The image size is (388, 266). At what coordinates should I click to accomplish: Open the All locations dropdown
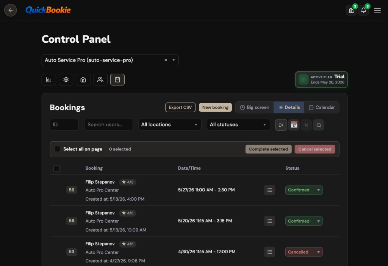(x=170, y=125)
